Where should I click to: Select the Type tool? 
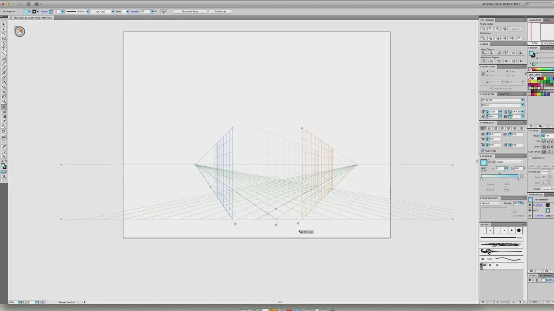point(4,48)
